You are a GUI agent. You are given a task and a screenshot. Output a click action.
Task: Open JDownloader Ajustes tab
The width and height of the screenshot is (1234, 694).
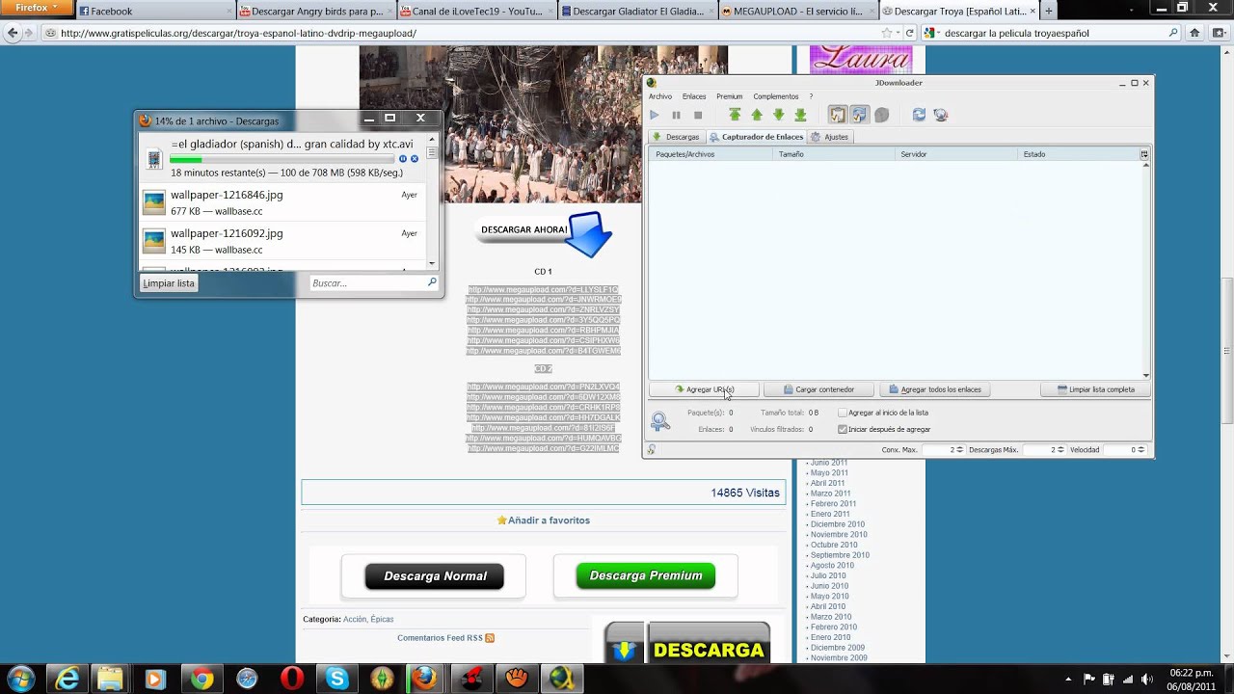click(830, 137)
